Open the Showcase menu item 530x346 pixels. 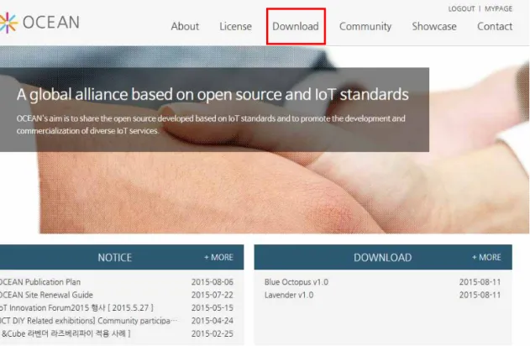pos(434,26)
